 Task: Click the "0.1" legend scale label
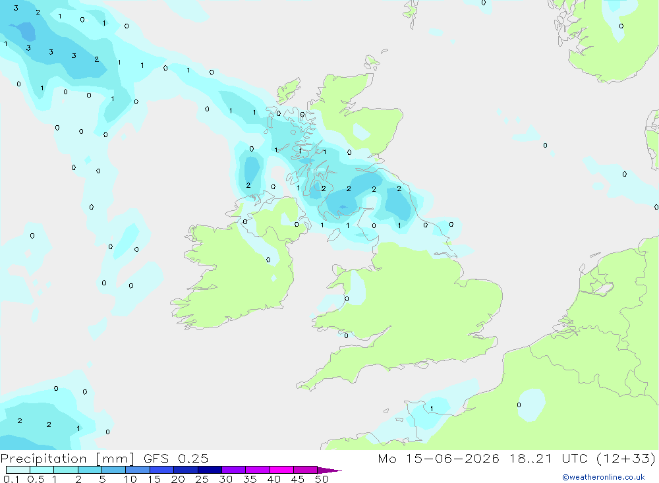click(x=11, y=479)
